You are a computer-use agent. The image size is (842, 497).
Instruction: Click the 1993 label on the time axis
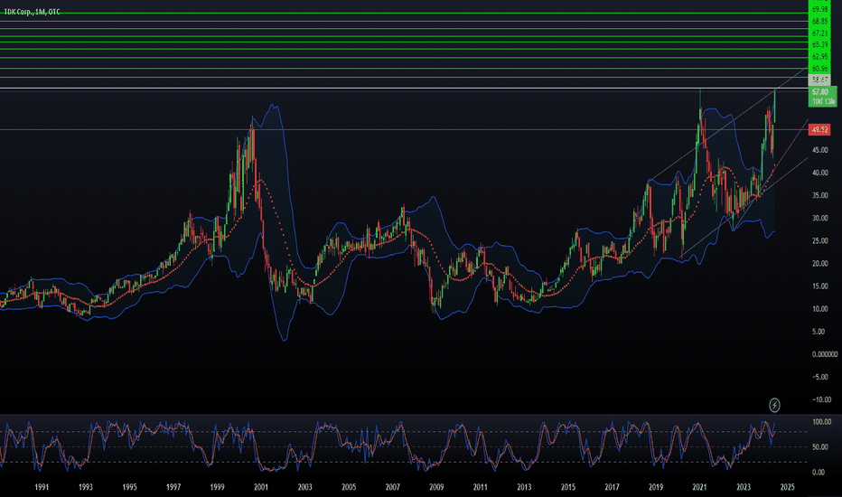click(x=86, y=487)
